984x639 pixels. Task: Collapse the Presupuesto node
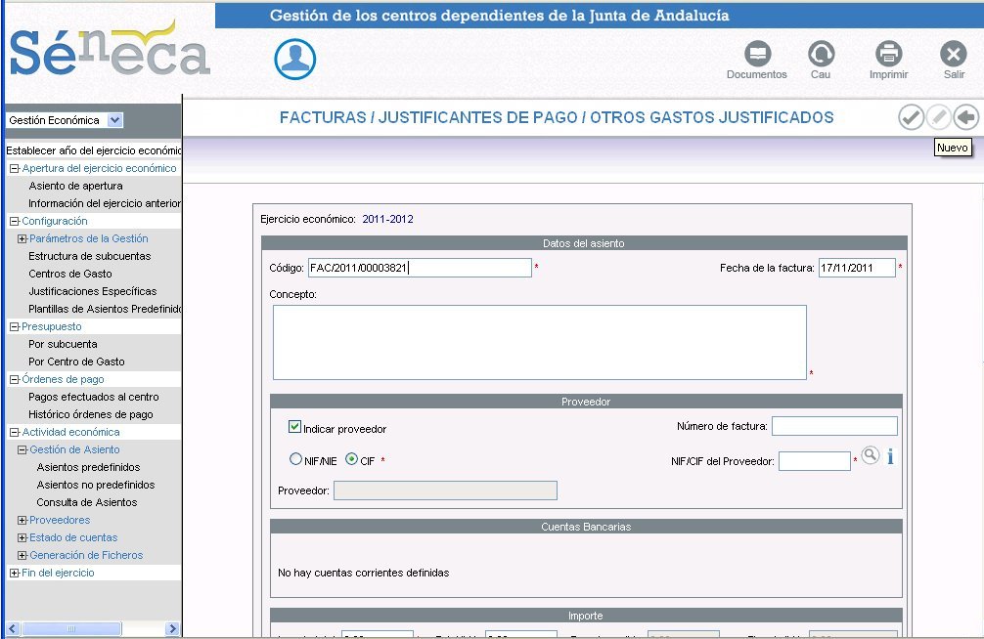tap(14, 326)
